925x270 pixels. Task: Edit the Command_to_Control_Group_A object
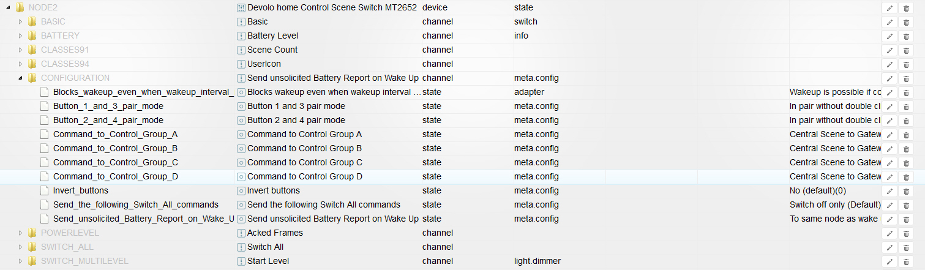click(889, 135)
